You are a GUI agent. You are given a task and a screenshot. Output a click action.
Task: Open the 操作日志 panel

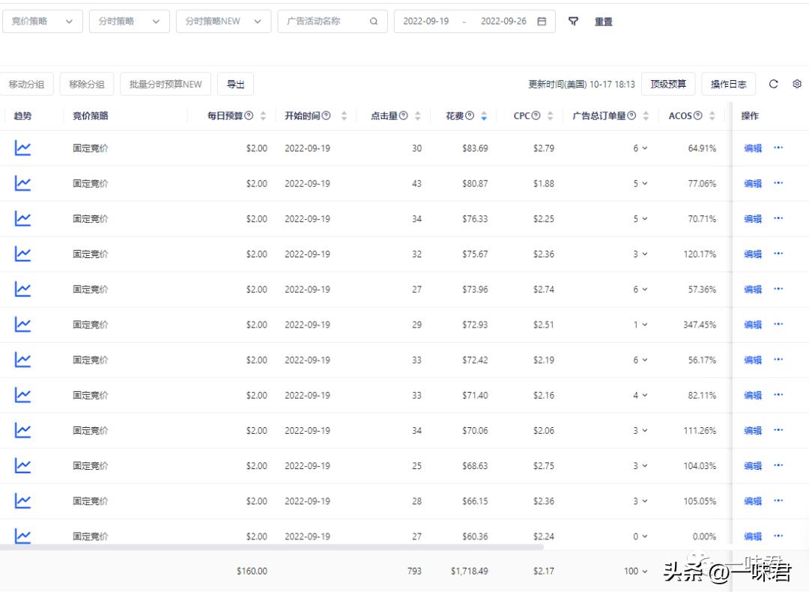pyautogui.click(x=728, y=84)
